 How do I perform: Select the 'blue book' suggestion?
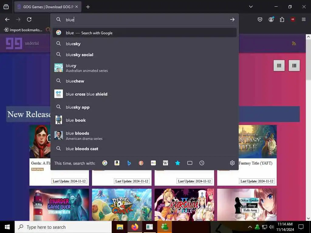(144, 120)
